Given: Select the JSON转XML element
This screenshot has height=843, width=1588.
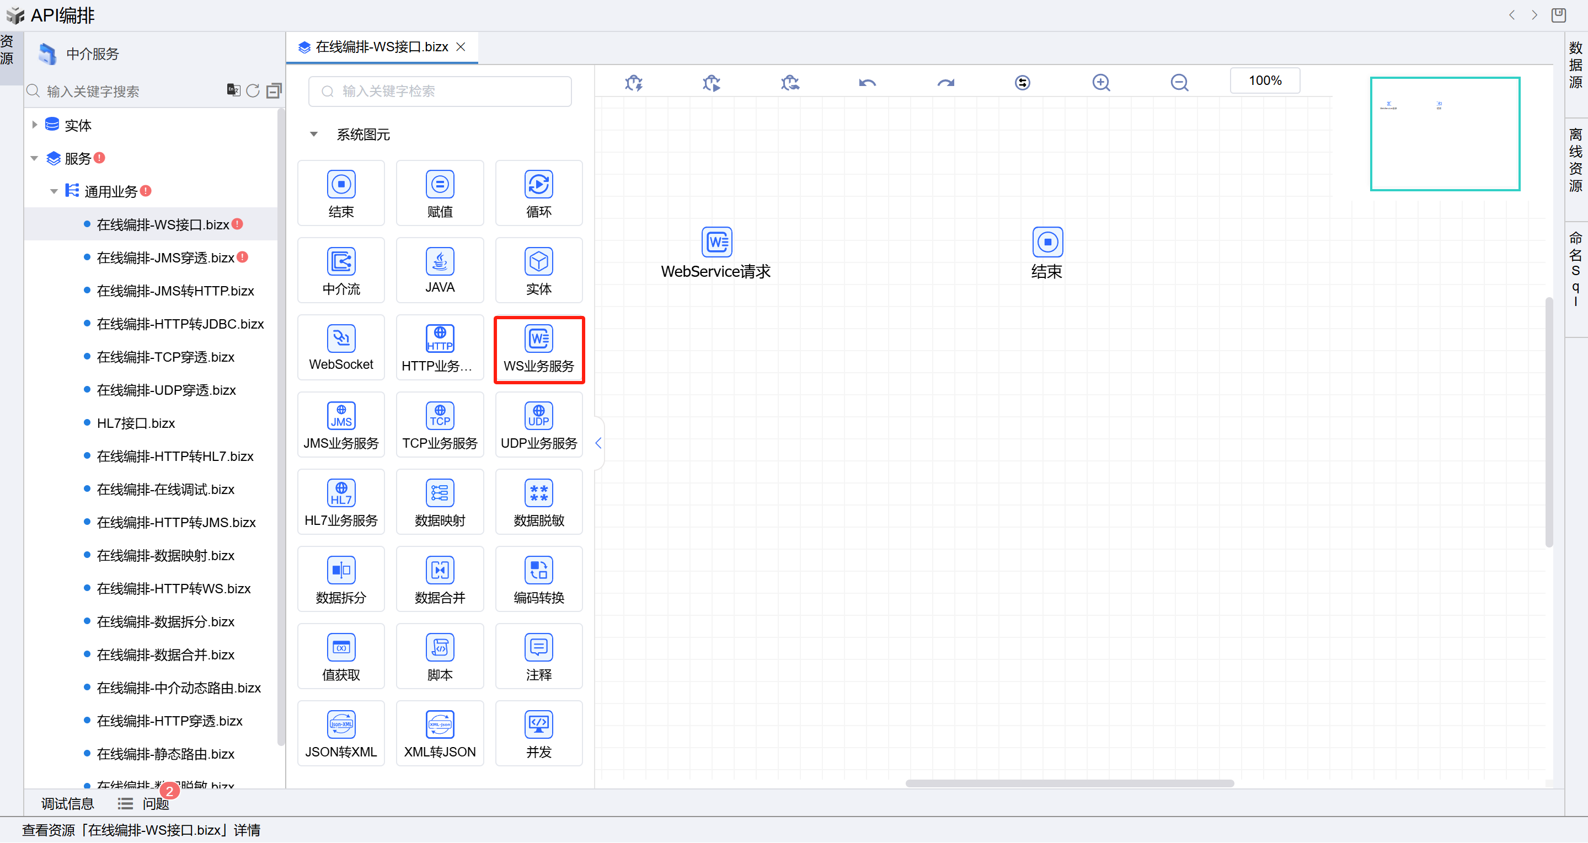Looking at the screenshot, I should click(341, 734).
